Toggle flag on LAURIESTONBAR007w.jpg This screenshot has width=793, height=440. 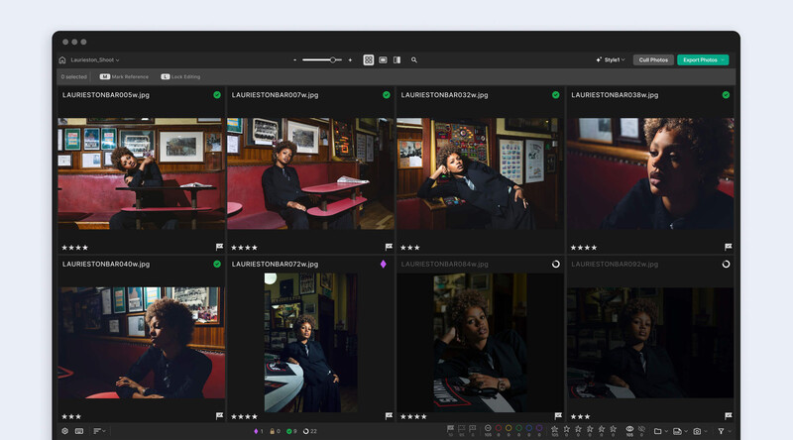point(389,247)
